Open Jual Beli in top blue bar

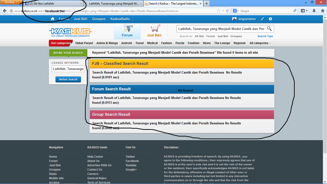(80, 19)
